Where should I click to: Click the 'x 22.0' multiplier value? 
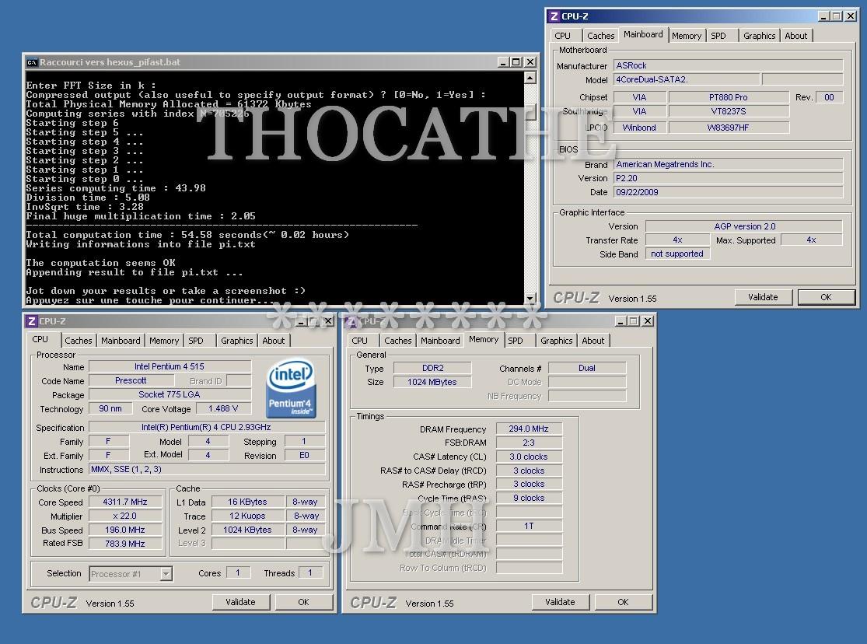tap(125, 516)
